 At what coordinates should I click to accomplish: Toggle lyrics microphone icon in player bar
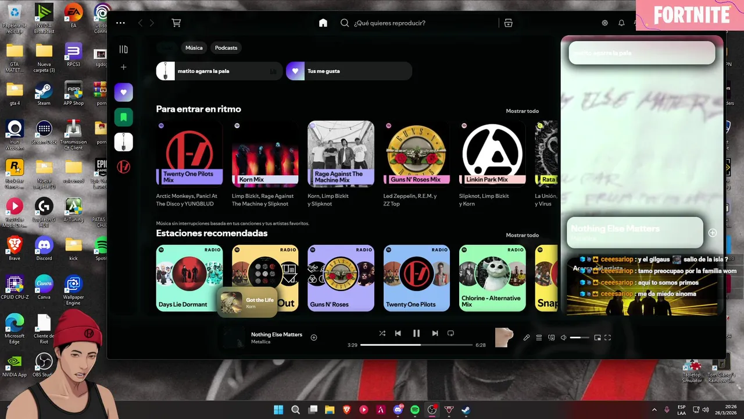click(x=527, y=338)
